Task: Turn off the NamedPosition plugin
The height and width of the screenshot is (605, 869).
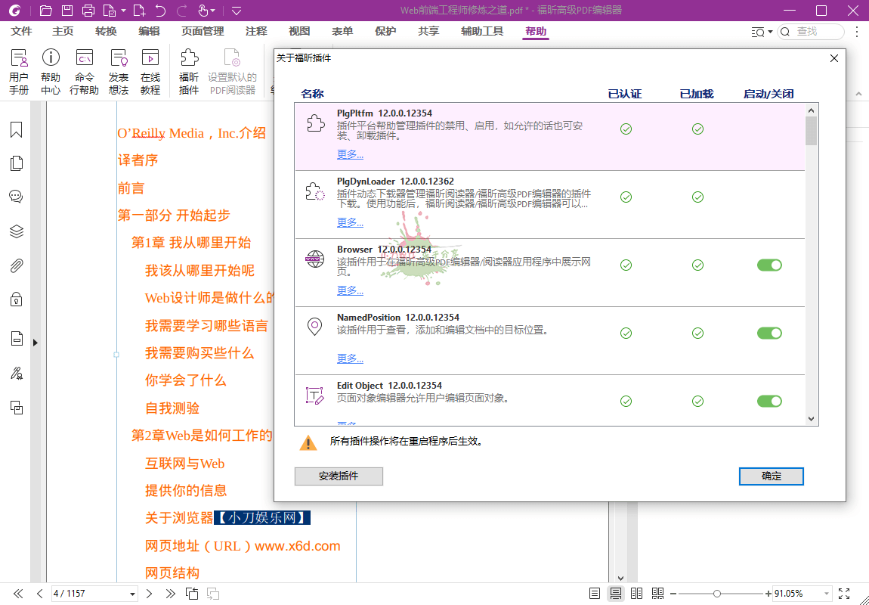Action: 769,333
